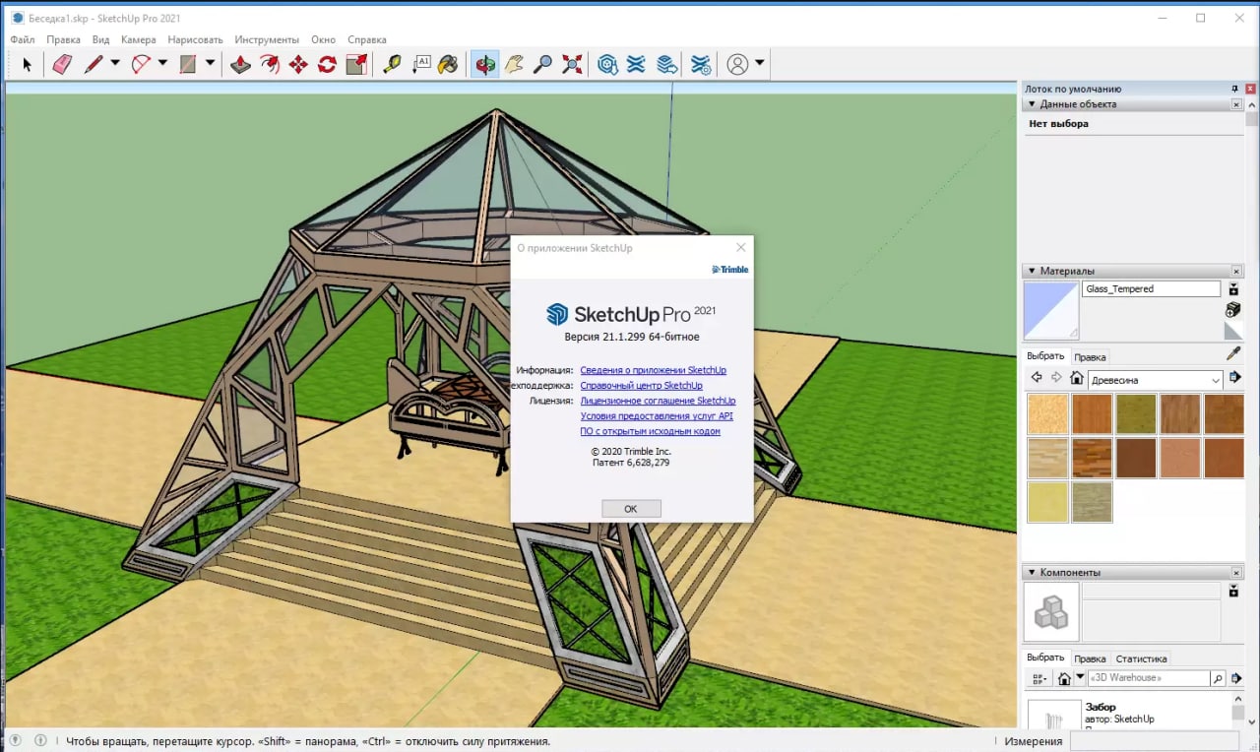Click the Send to LayOut icon
This screenshot has width=1260, height=752.
pos(667,65)
